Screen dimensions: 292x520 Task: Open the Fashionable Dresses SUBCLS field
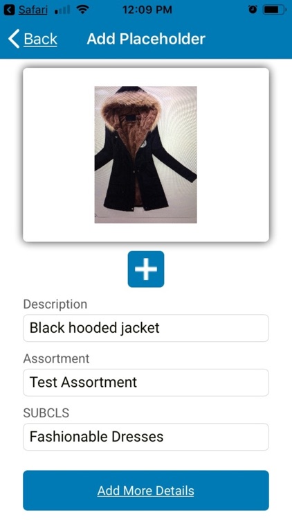(x=146, y=437)
